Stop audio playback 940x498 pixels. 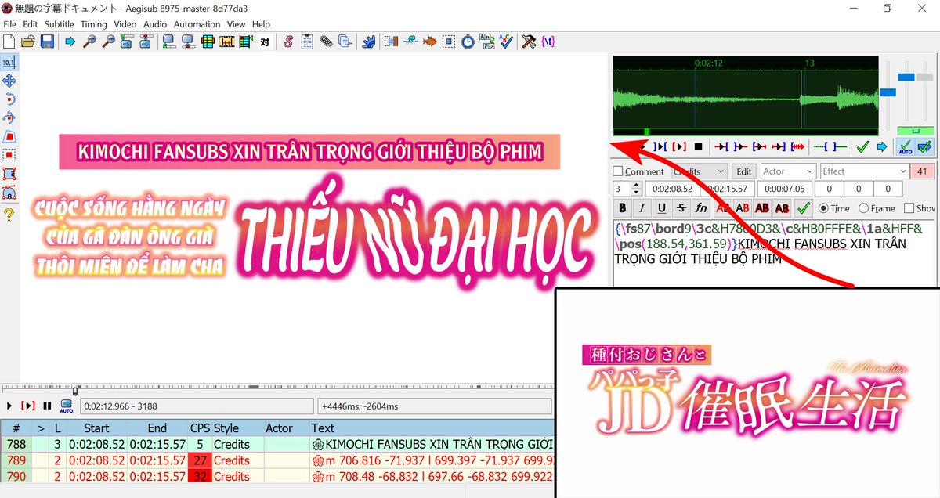[x=698, y=146]
